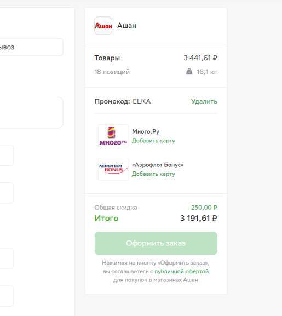Click the Много.Ру loyalty program logo

113,136
